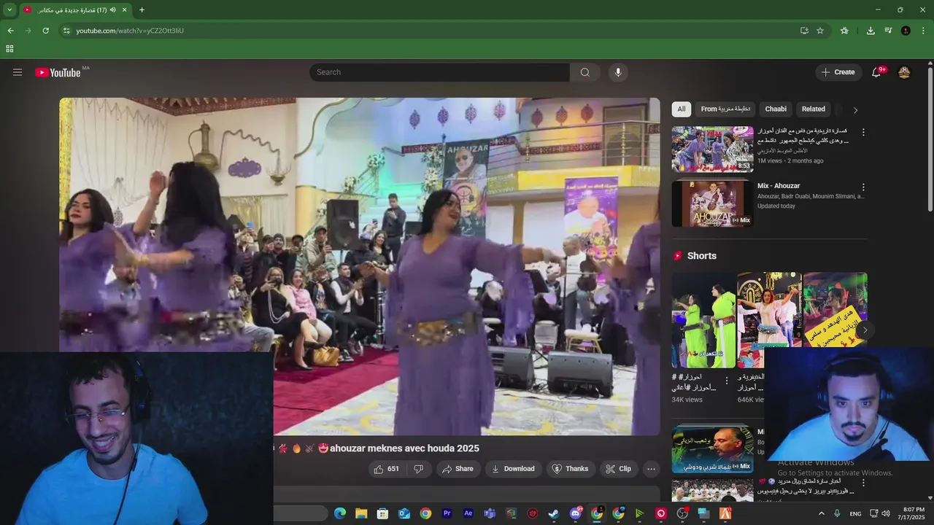Go to the YouTube home logo
The width and height of the screenshot is (934, 525).
click(x=58, y=72)
